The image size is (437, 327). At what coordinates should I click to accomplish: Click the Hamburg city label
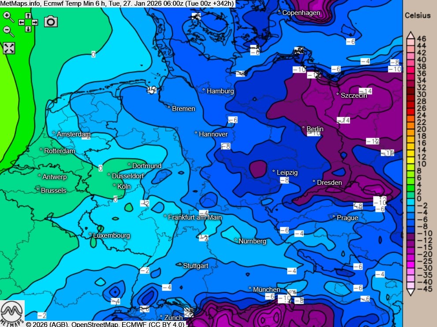tap(220, 91)
